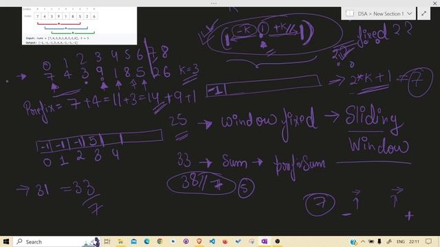The height and width of the screenshot is (247, 440).
Task: Open the Mail app on the taskbar
Action: coord(134,242)
